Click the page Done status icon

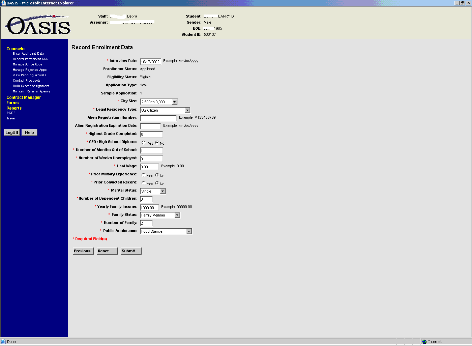click(3, 342)
